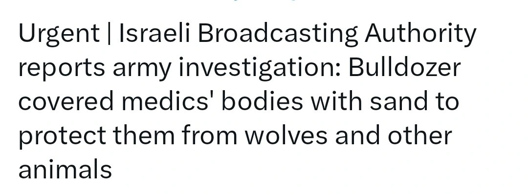Click the vertical bar separator after Urgent
528x194 pixels.
point(109,34)
